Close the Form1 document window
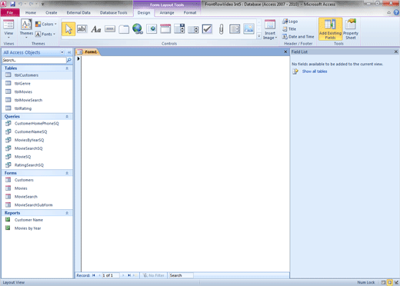The height and width of the screenshot is (286, 400). point(285,52)
